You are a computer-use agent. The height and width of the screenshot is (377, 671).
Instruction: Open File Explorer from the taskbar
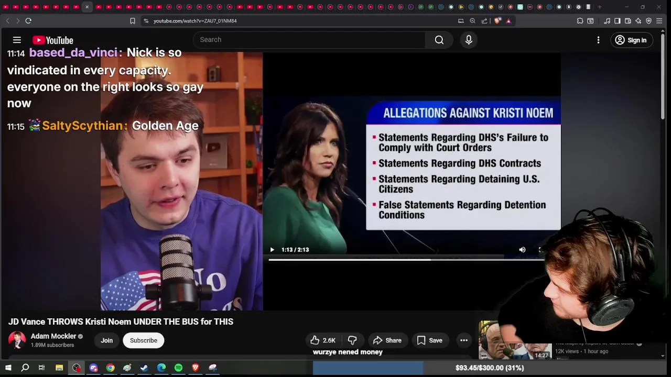[59, 368]
